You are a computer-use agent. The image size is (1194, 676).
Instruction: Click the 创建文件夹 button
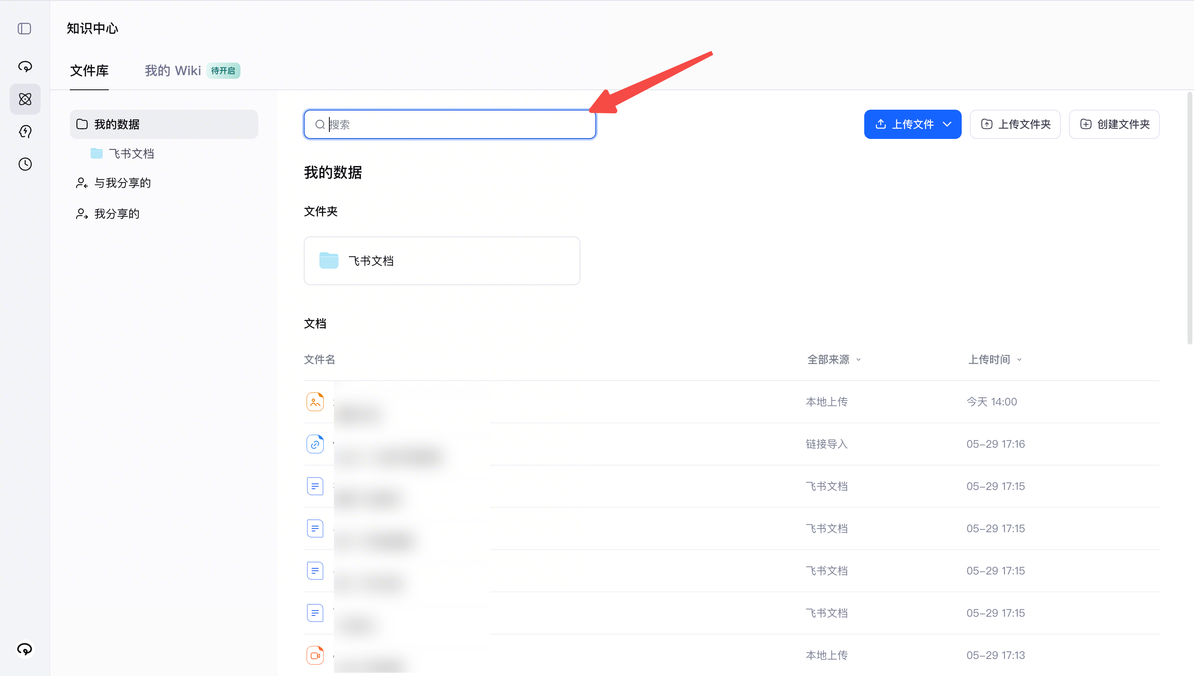[1114, 124]
